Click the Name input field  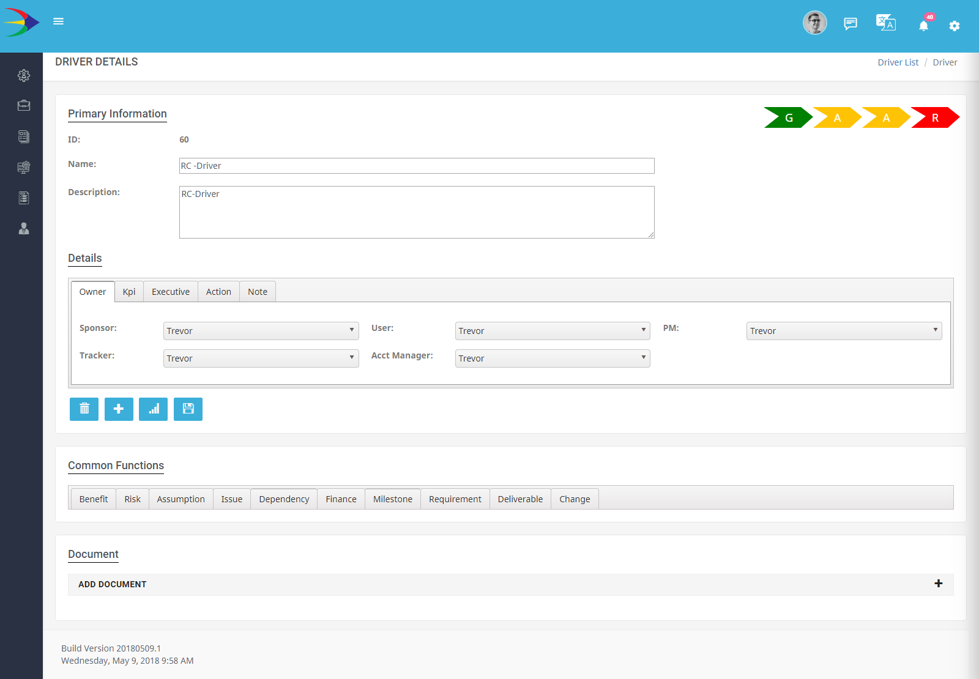(417, 166)
